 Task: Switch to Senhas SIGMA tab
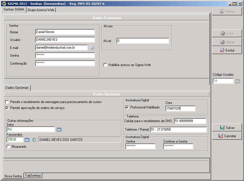click(14, 9)
